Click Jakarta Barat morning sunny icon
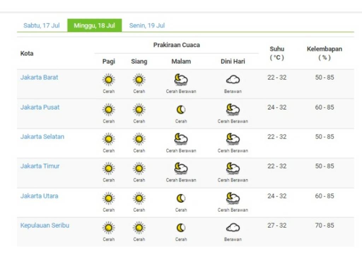This screenshot has height=271, width=362. pyautogui.click(x=109, y=80)
